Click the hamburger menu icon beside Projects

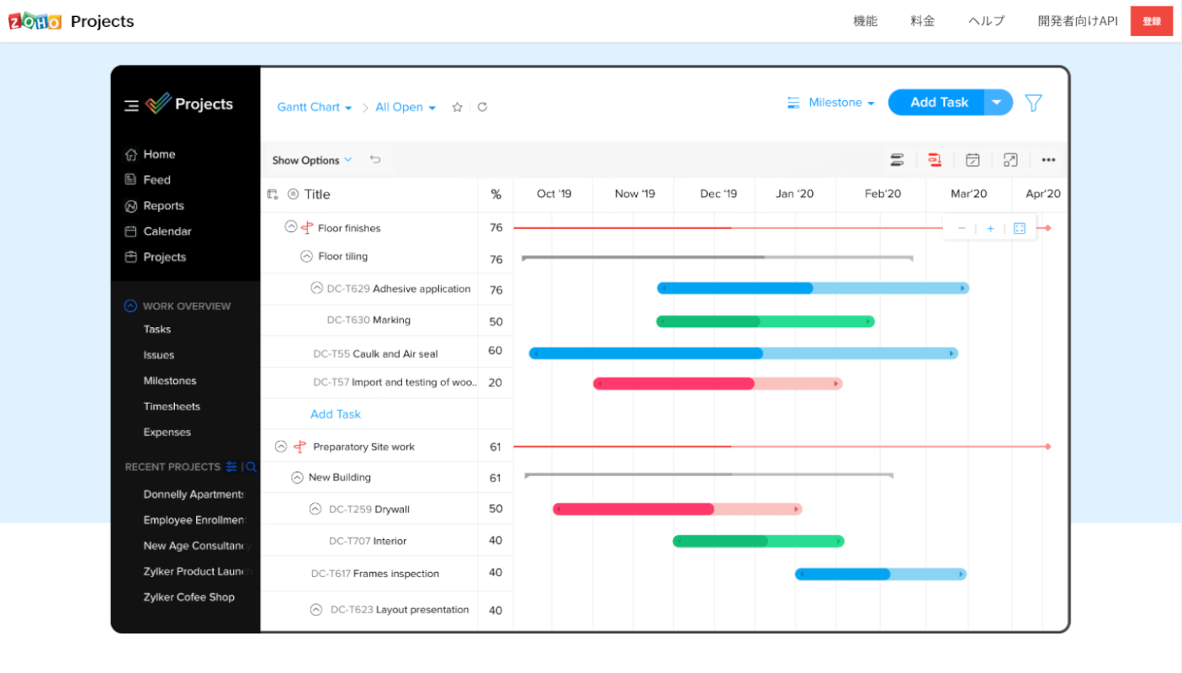(x=131, y=105)
